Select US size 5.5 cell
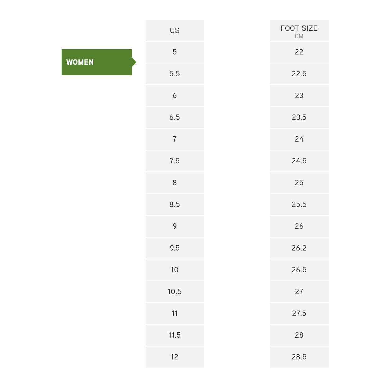 click(175, 74)
